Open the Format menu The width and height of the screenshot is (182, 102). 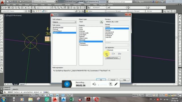35,5
